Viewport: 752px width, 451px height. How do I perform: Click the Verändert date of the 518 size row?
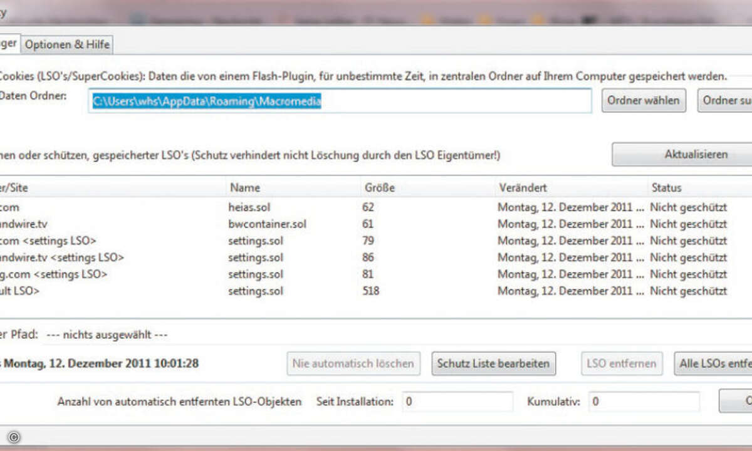(x=572, y=291)
